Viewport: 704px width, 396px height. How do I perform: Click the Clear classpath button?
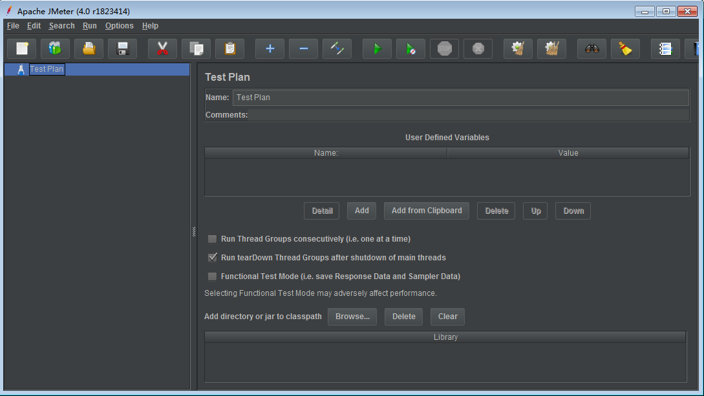coord(447,317)
